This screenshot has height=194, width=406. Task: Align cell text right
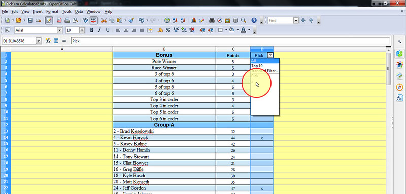(x=134, y=30)
